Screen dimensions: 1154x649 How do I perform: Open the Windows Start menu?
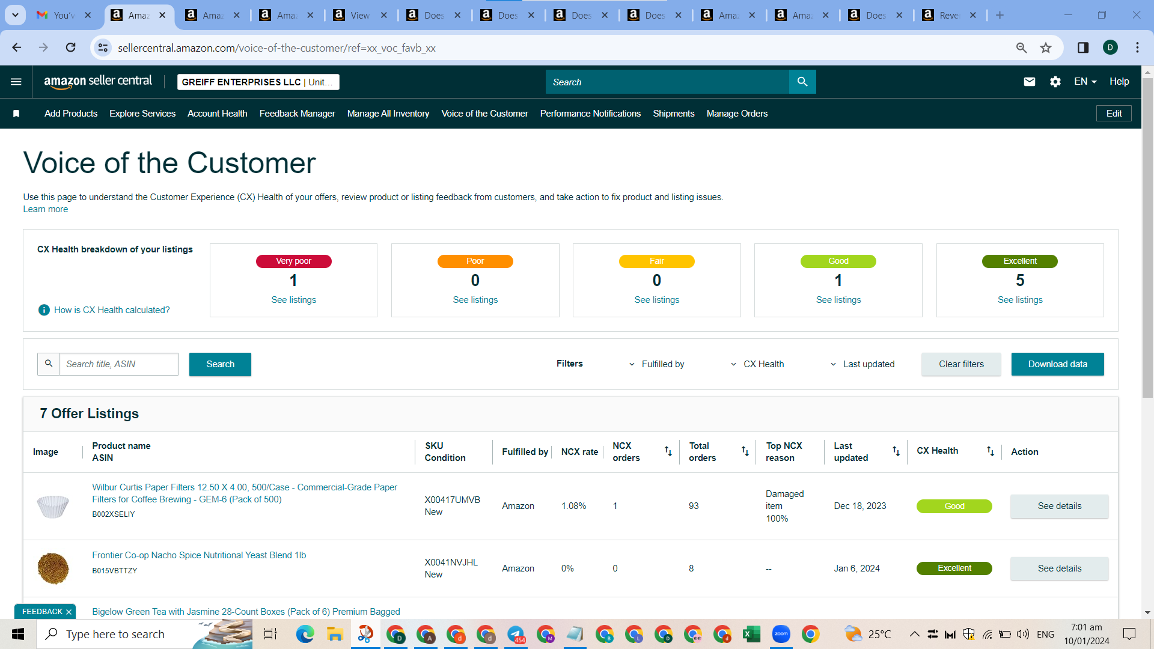18,634
